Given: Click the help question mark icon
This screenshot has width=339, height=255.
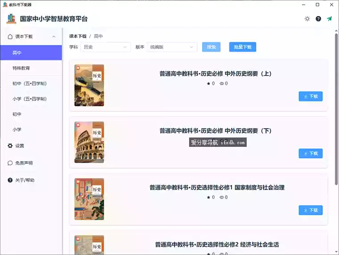Looking at the screenshot, I should (318, 19).
